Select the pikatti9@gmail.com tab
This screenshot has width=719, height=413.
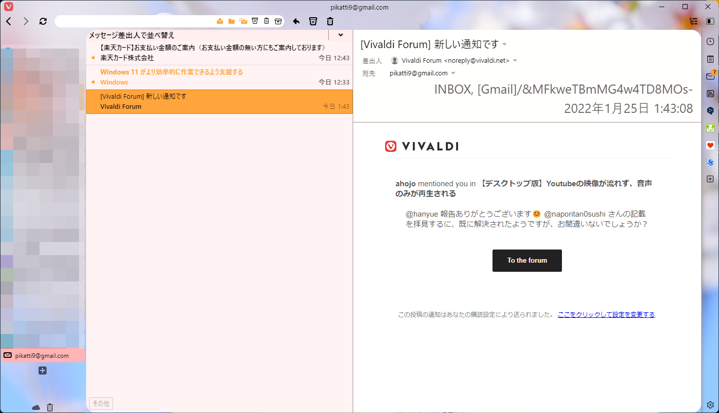43,355
